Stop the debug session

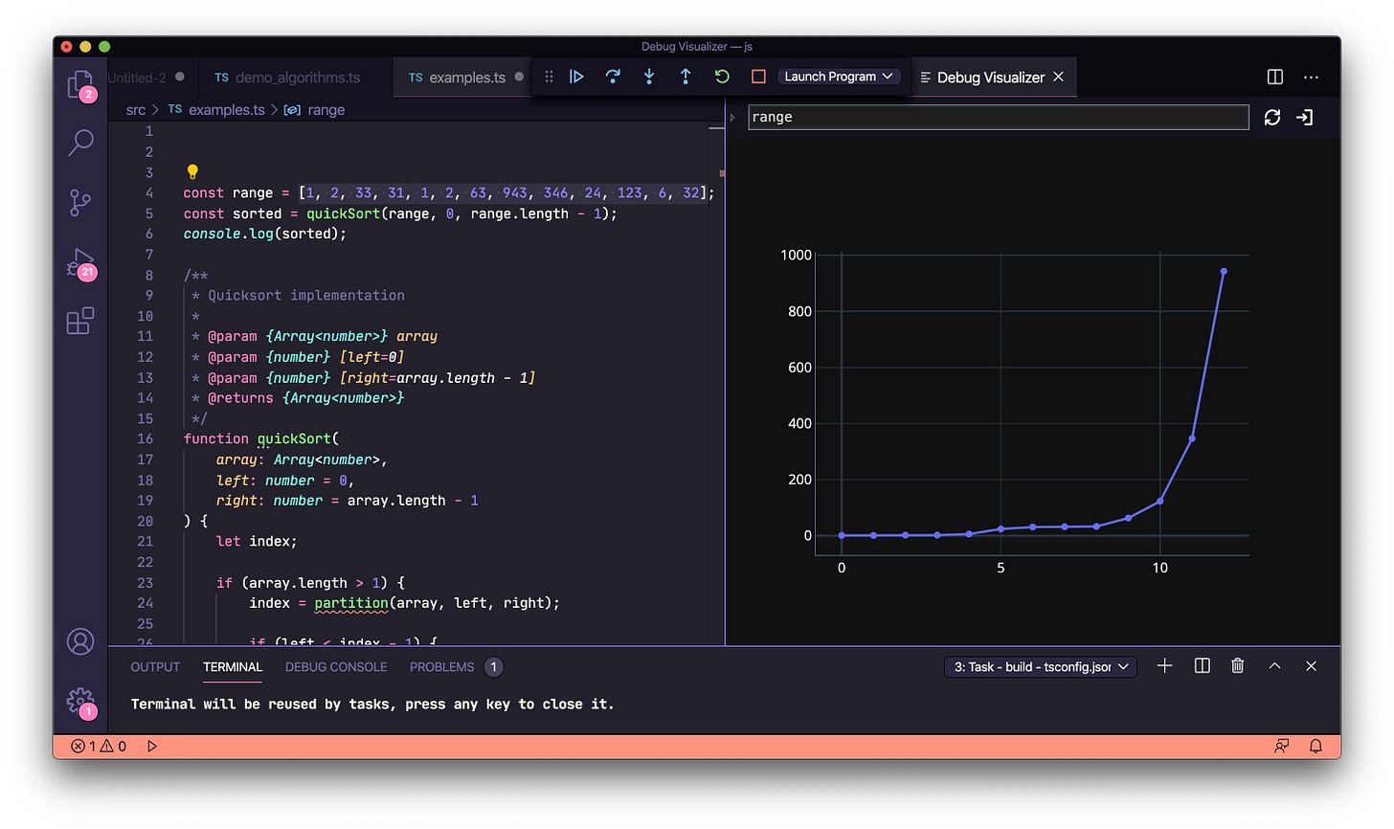(x=758, y=77)
